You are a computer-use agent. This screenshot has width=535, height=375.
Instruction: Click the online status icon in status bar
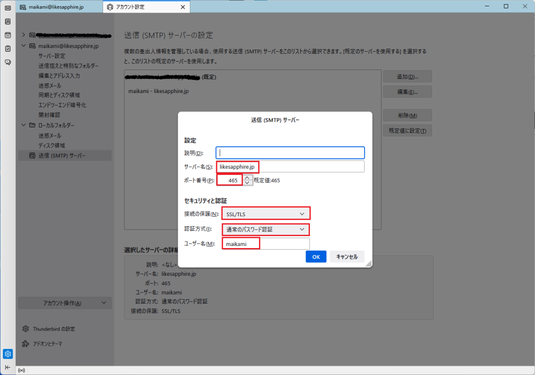pos(21,371)
